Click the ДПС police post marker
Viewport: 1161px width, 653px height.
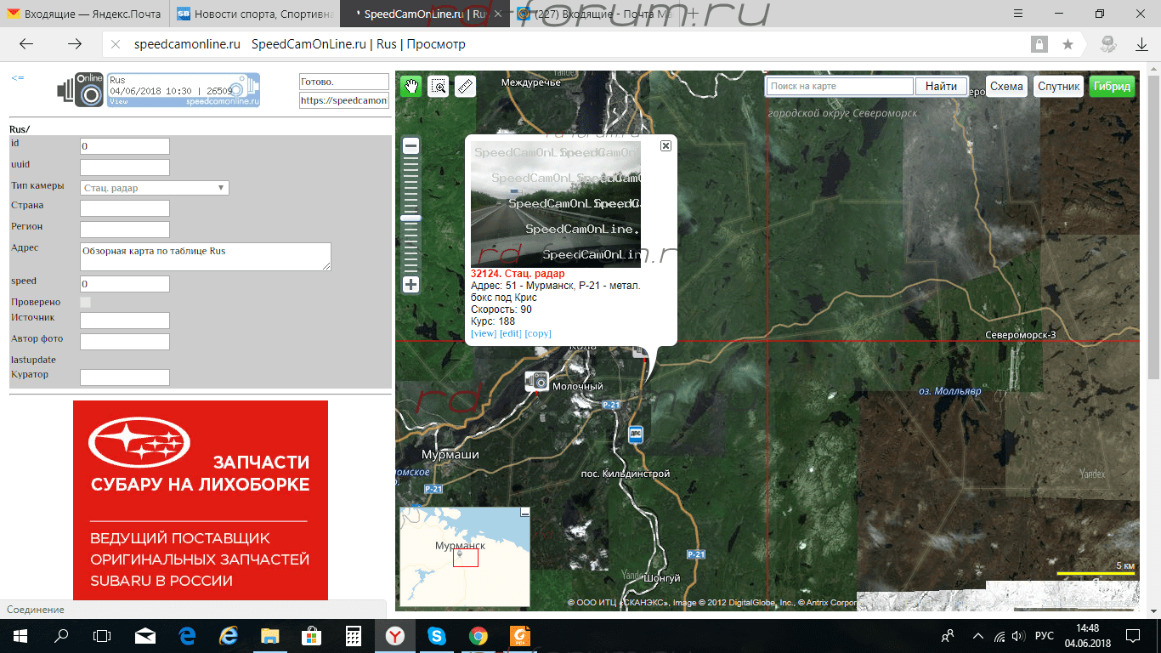635,434
